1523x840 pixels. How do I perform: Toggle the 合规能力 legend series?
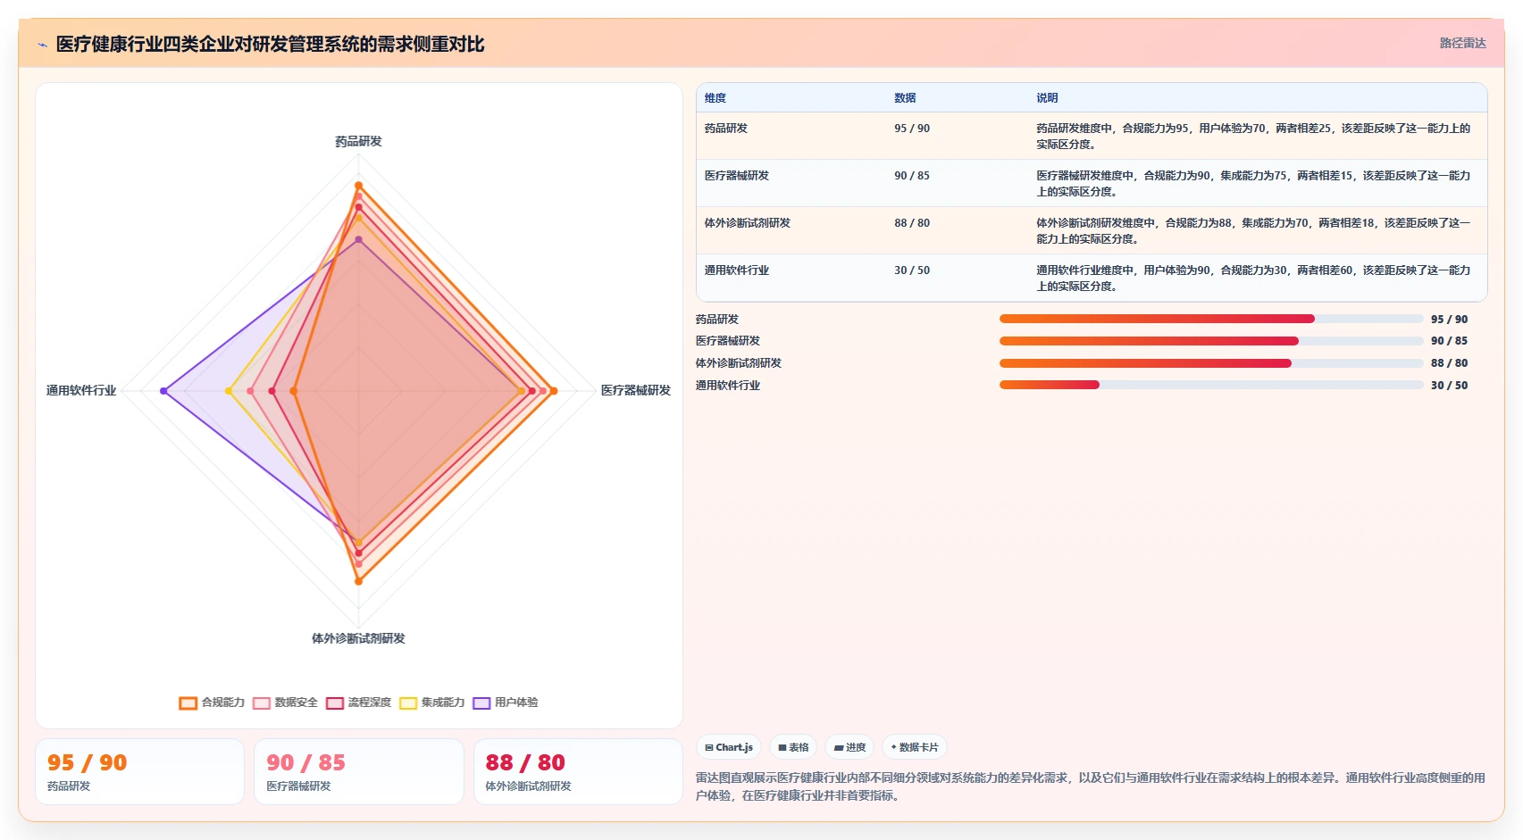tap(212, 703)
